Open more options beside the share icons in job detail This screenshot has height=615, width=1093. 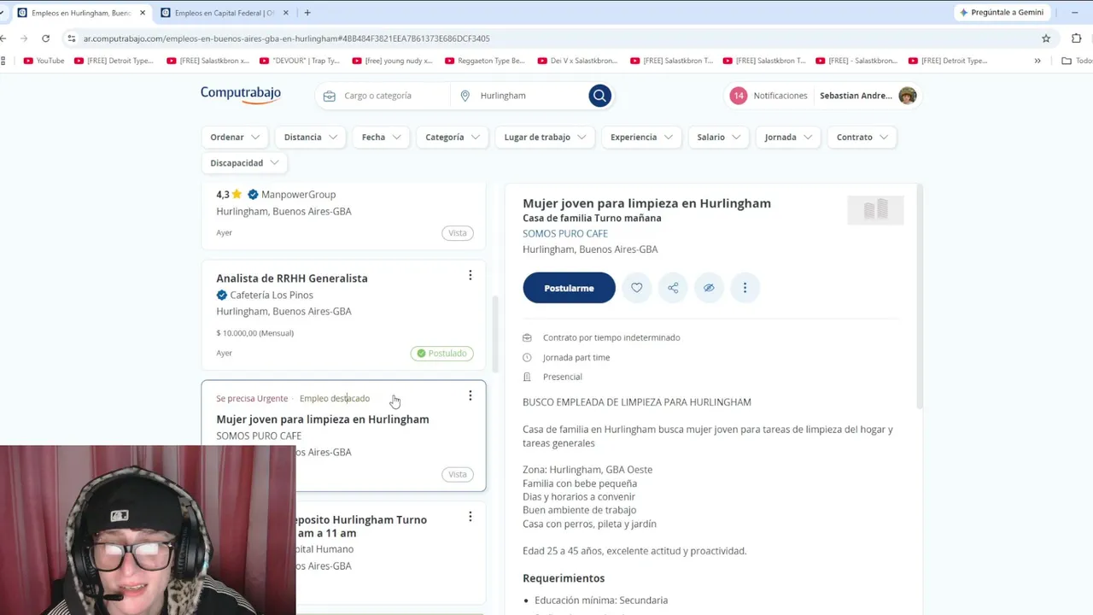[x=745, y=288]
